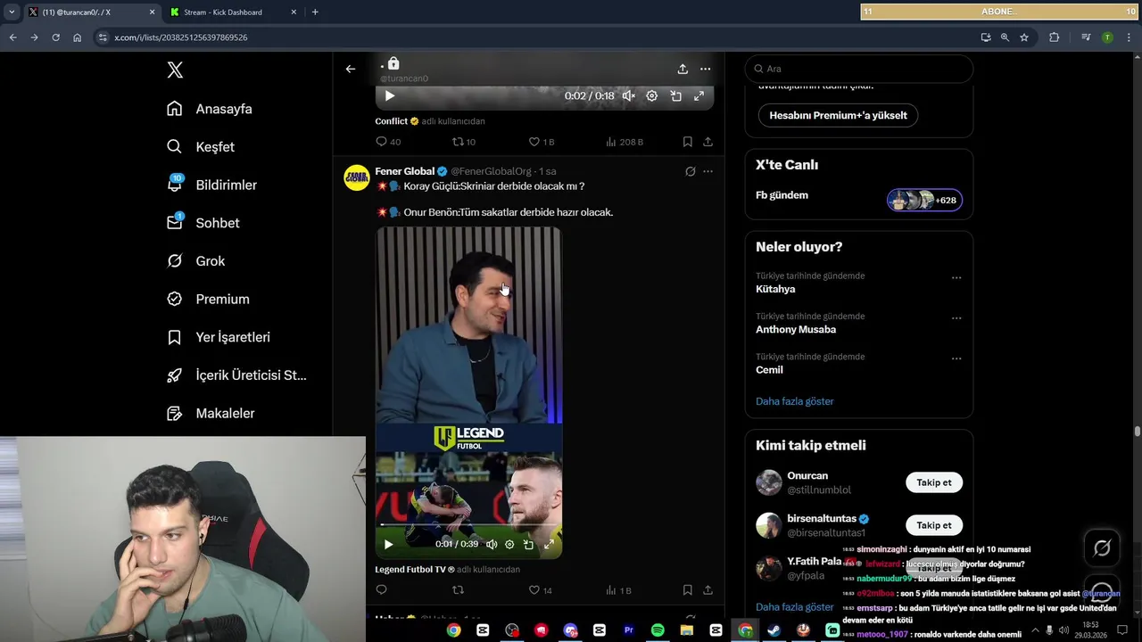Screen dimensions: 1142x642
Task: Open Grok from sidebar
Action: [x=195, y=261]
